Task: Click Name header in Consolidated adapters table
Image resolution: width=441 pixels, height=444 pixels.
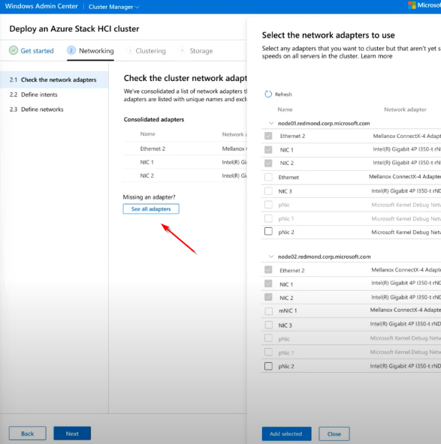Action: [148, 134]
